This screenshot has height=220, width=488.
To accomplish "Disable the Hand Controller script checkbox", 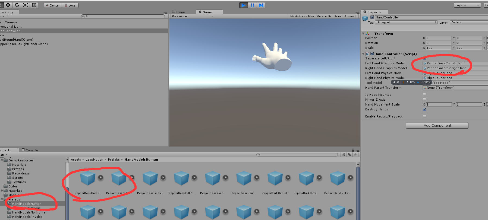I will tap(372, 54).
